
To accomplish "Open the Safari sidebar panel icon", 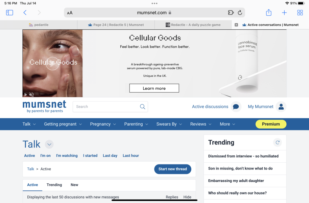I will (x=9, y=13).
